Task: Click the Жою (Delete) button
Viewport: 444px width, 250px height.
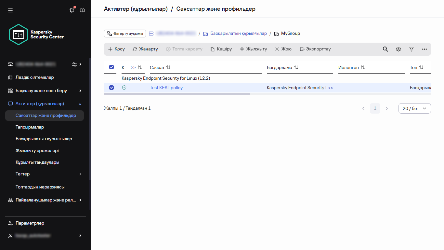Action: (x=283, y=49)
